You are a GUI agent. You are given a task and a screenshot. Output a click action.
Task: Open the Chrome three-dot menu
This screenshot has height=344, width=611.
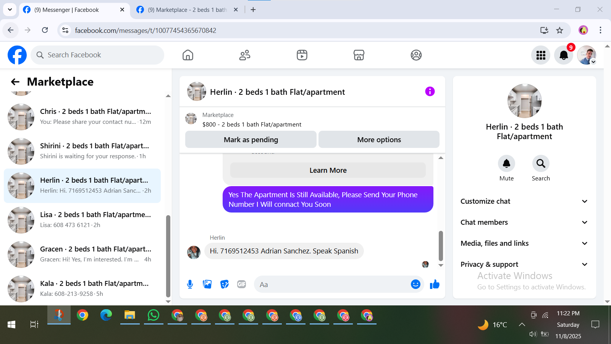pyautogui.click(x=600, y=30)
